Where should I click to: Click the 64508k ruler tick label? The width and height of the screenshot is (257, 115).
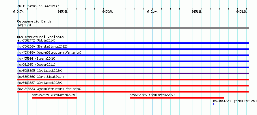pyautogui.click(x=63, y=12)
